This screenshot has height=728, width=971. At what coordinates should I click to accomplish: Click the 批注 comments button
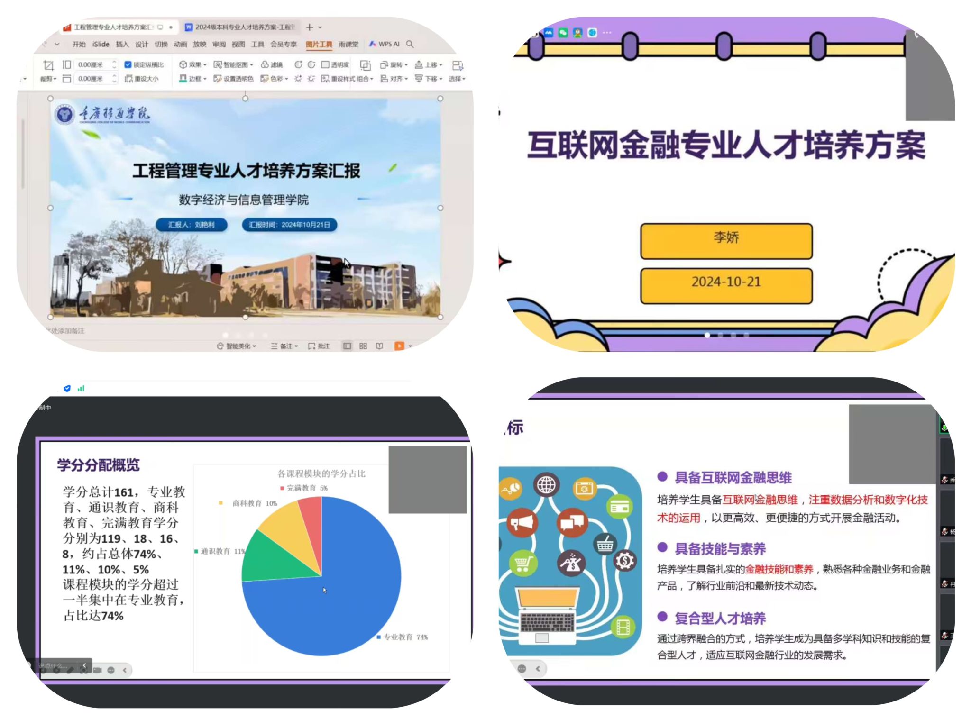(319, 346)
